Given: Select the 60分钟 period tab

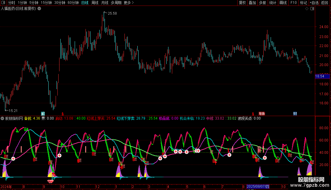Looking at the screenshot, I should (x=73, y=3).
